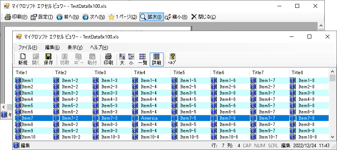Click the 切取 (Cut) scissors icon
This screenshot has height=150, width=337.
coord(65,59)
